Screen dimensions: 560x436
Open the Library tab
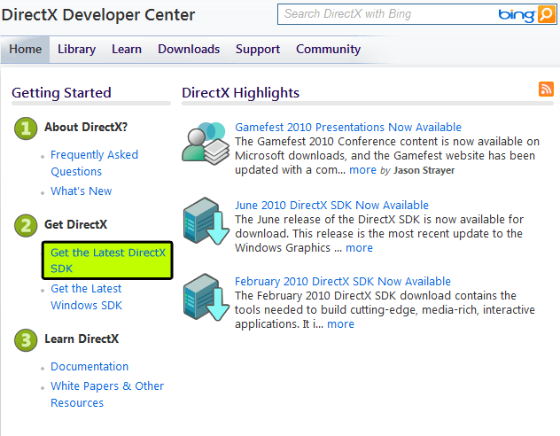77,50
